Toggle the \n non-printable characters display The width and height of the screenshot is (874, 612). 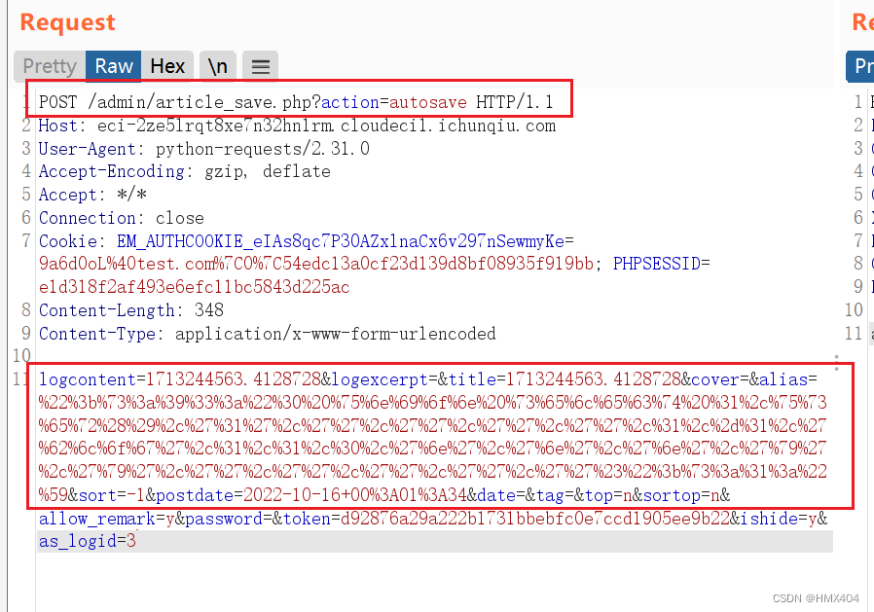pyautogui.click(x=217, y=66)
